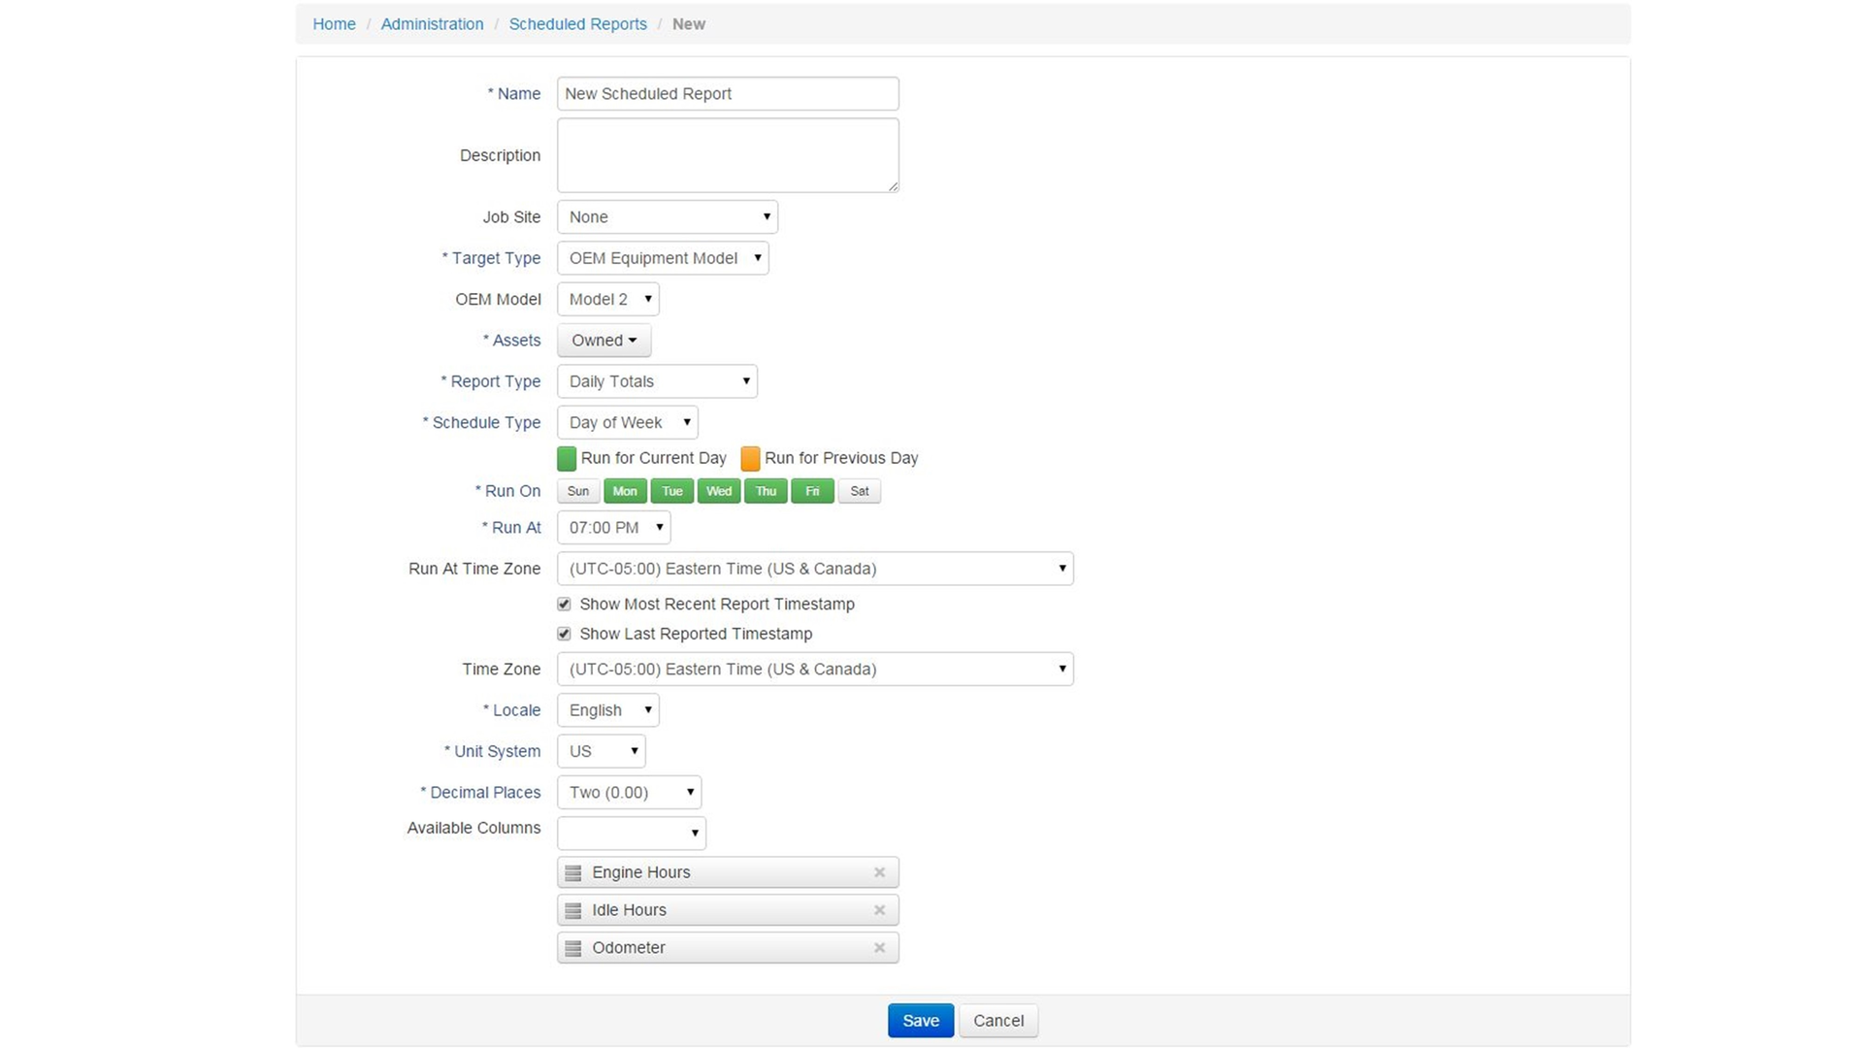This screenshot has height=1048, width=1863.
Task: Expand the Assets Owned dropdown
Action: tap(604, 341)
